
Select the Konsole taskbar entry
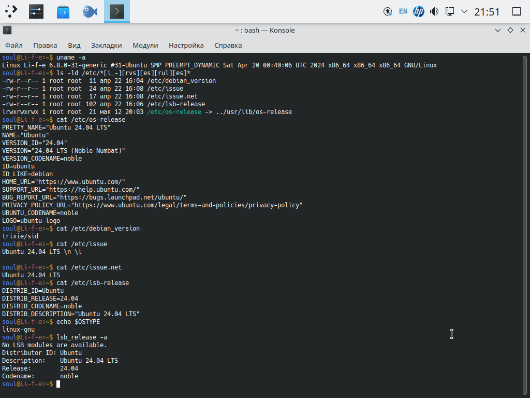(117, 11)
